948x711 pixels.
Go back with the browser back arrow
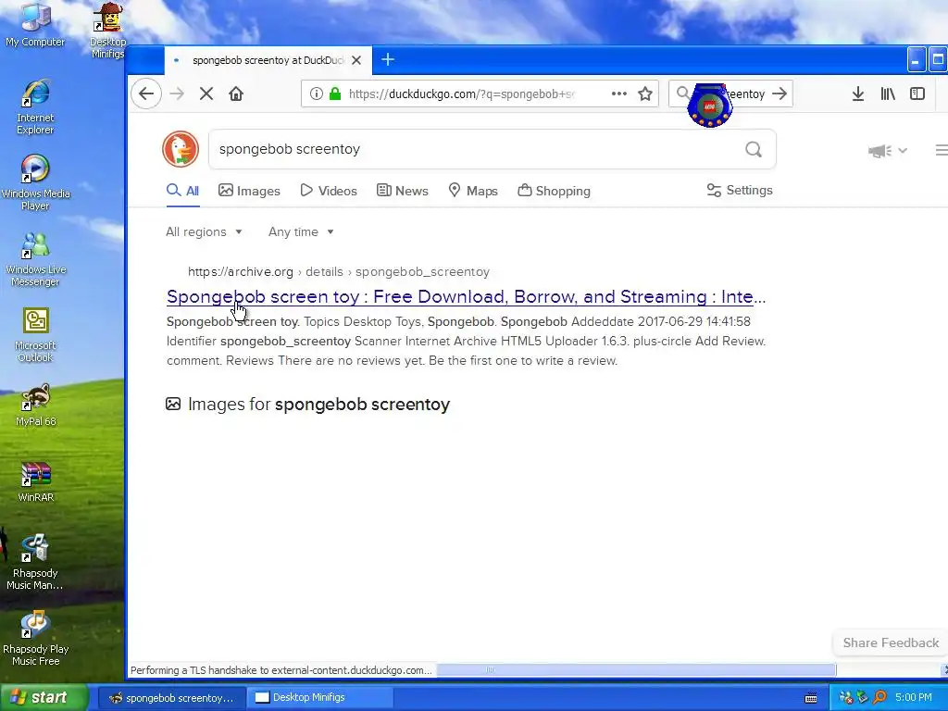pos(146,94)
